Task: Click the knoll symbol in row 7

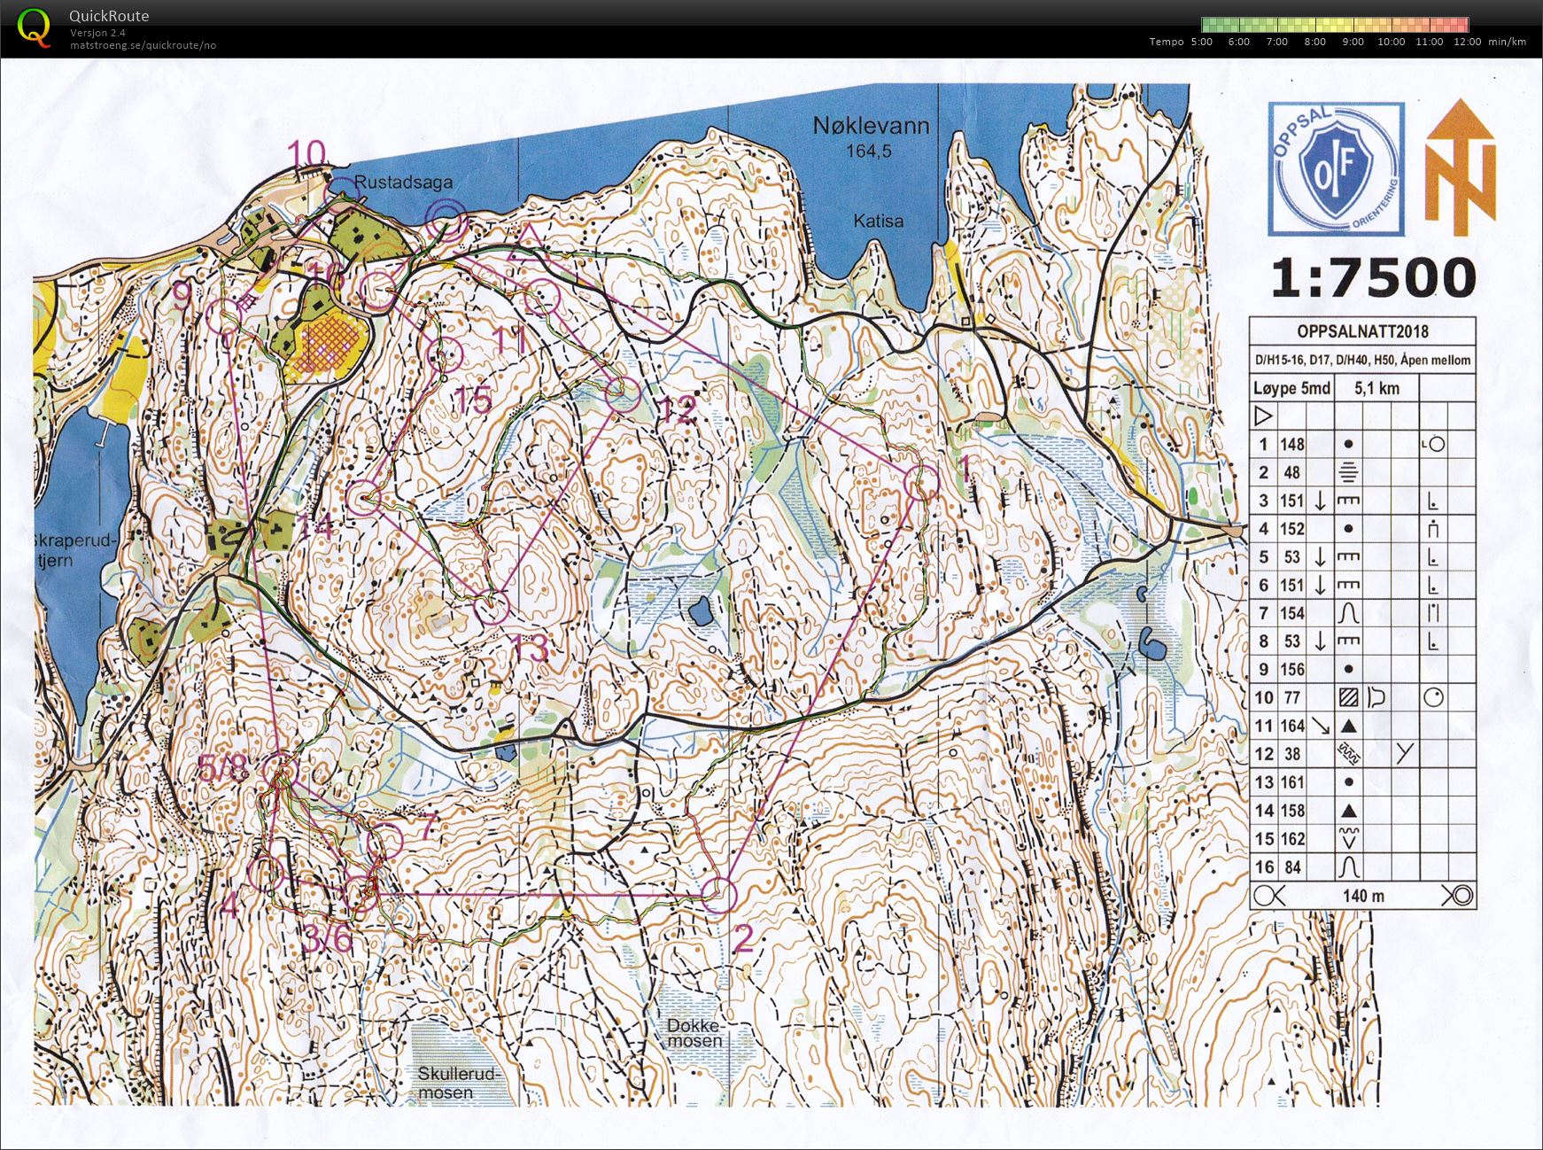Action: click(x=1348, y=613)
